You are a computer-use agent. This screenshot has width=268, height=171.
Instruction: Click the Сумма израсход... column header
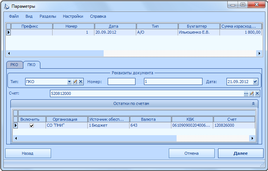coord(241,26)
